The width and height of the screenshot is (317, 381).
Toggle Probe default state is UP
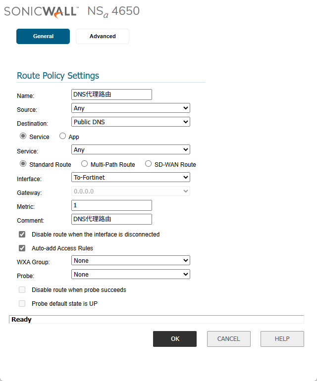[x=22, y=303]
